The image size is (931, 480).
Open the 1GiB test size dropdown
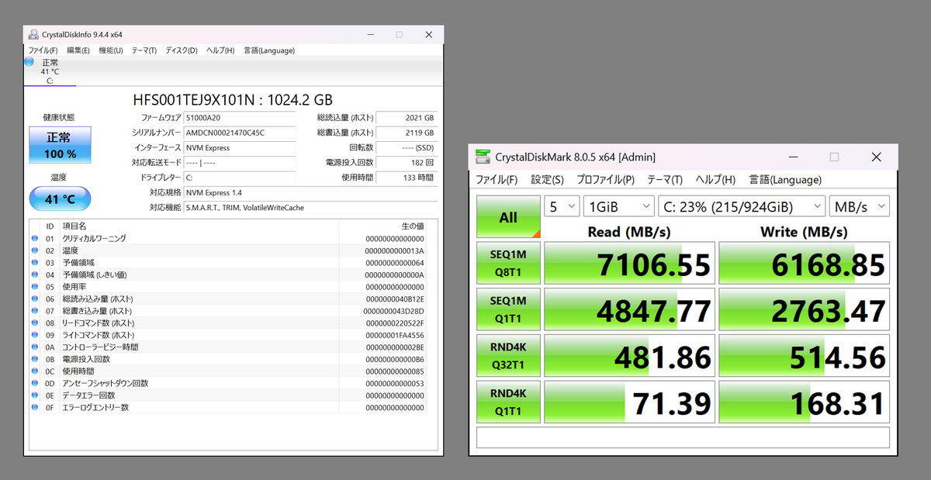[x=618, y=206]
